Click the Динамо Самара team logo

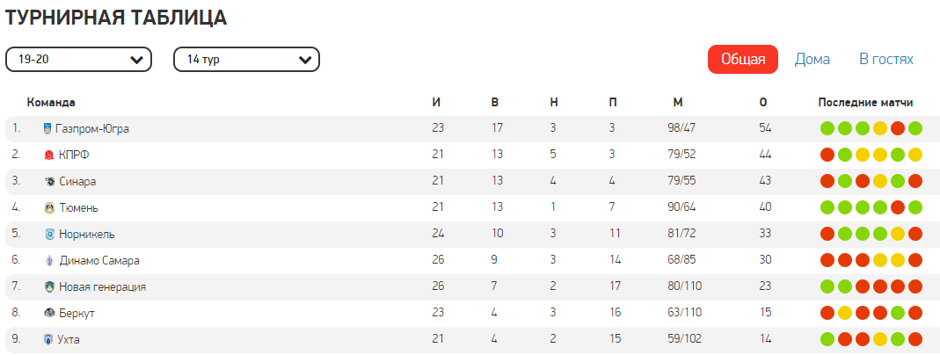pyautogui.click(x=49, y=261)
